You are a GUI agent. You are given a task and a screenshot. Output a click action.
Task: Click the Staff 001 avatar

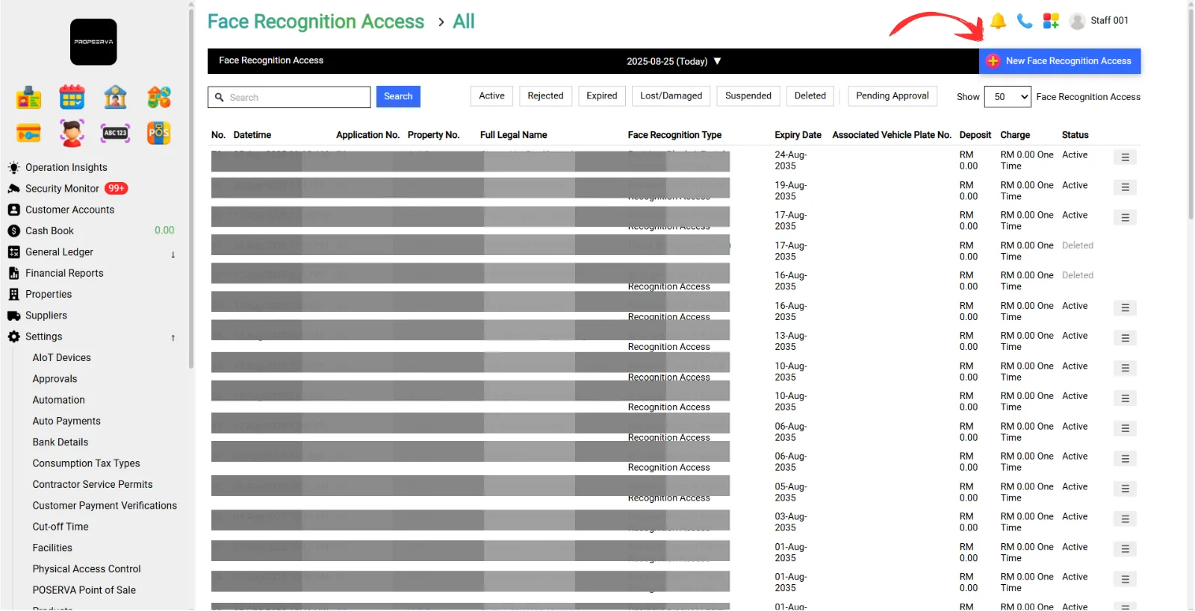coord(1077,21)
